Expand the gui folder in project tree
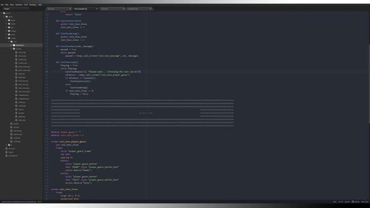This screenshot has width=370, height=208. [x=6, y=27]
